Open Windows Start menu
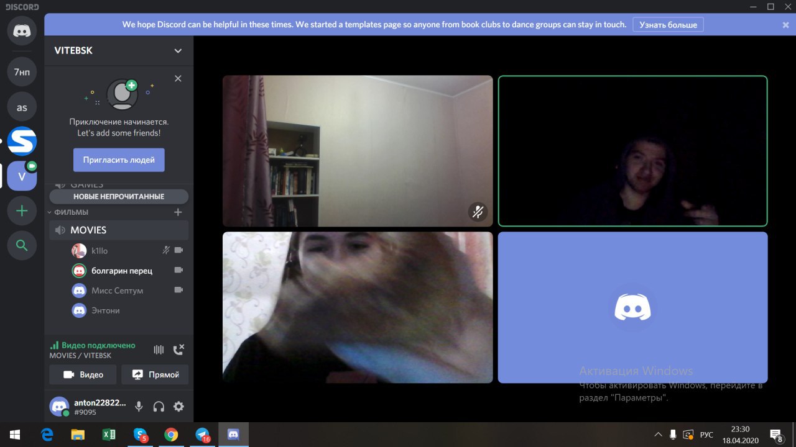The width and height of the screenshot is (796, 447). 15,435
